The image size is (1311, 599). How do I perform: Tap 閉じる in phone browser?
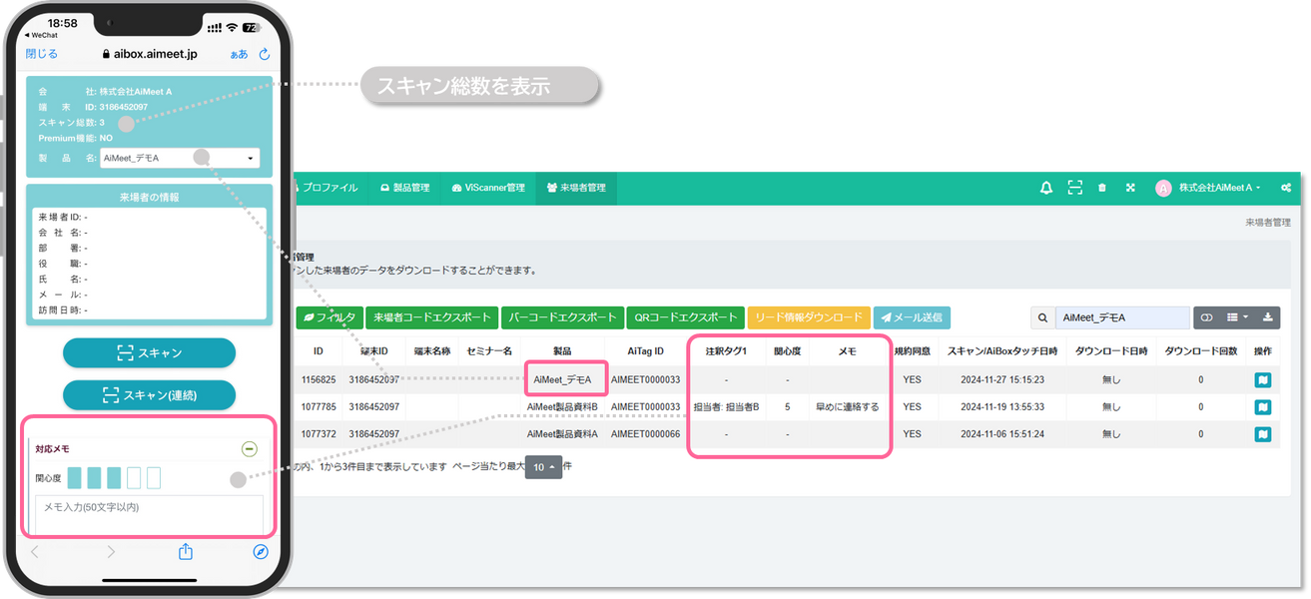(x=42, y=54)
